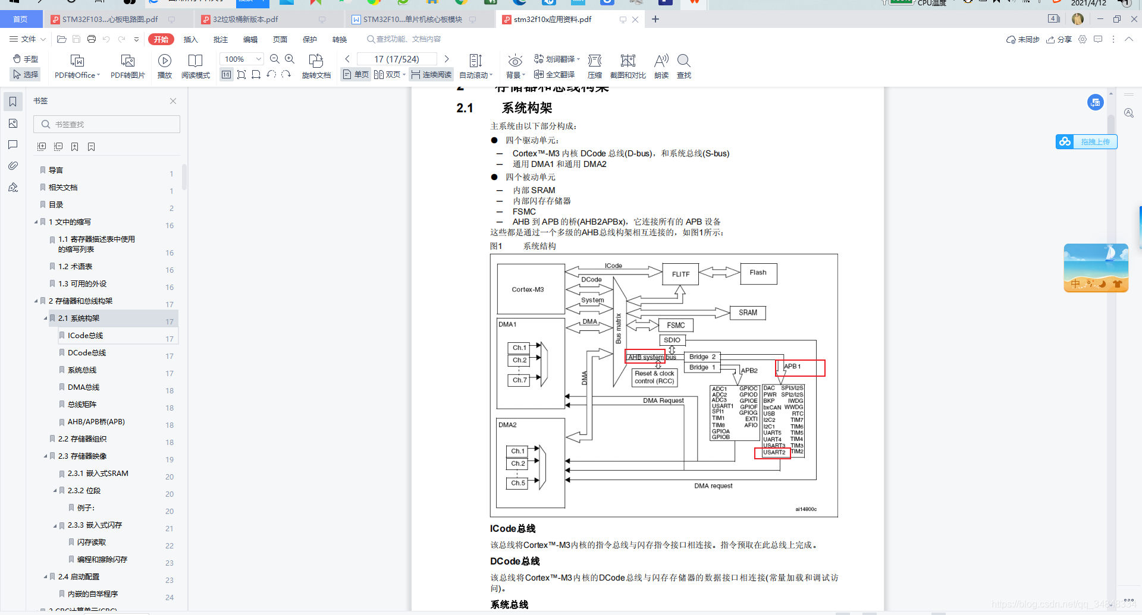Open PDF转Office conversion tool
Viewport: 1142px width, 615px height.
click(77, 67)
